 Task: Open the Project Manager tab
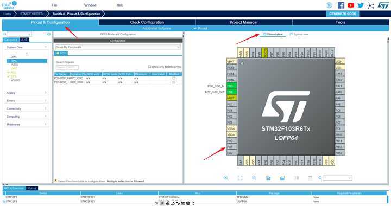pos(244,22)
